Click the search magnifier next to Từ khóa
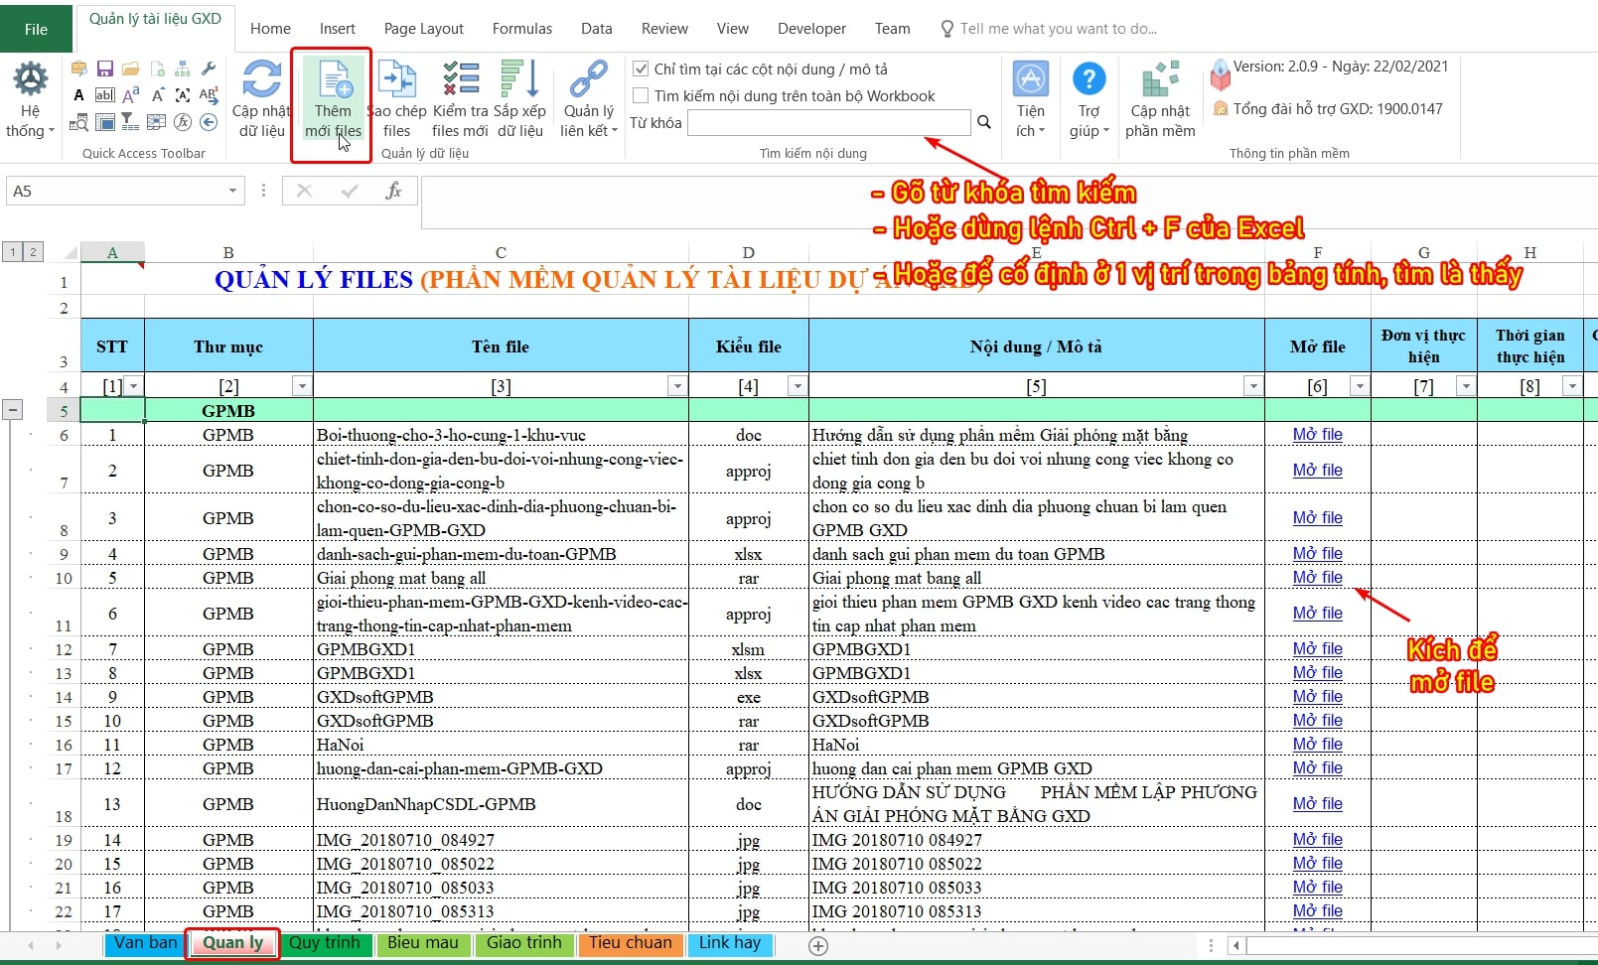Image resolution: width=1598 pixels, height=965 pixels. (984, 122)
